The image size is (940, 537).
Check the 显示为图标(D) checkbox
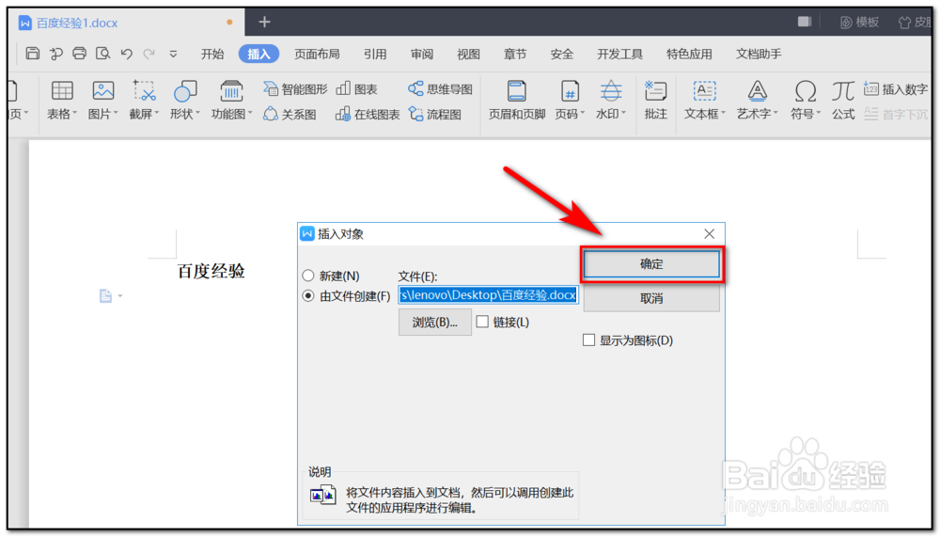click(589, 340)
